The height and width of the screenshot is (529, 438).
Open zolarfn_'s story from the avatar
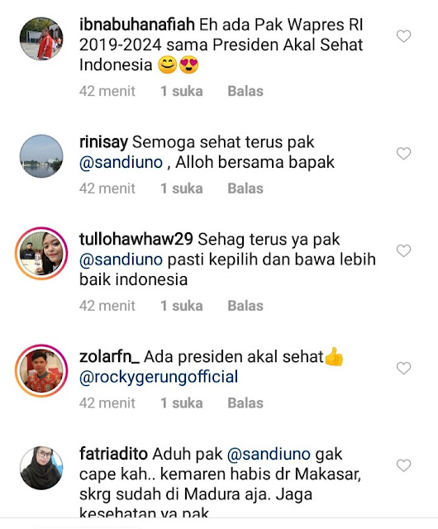41,371
